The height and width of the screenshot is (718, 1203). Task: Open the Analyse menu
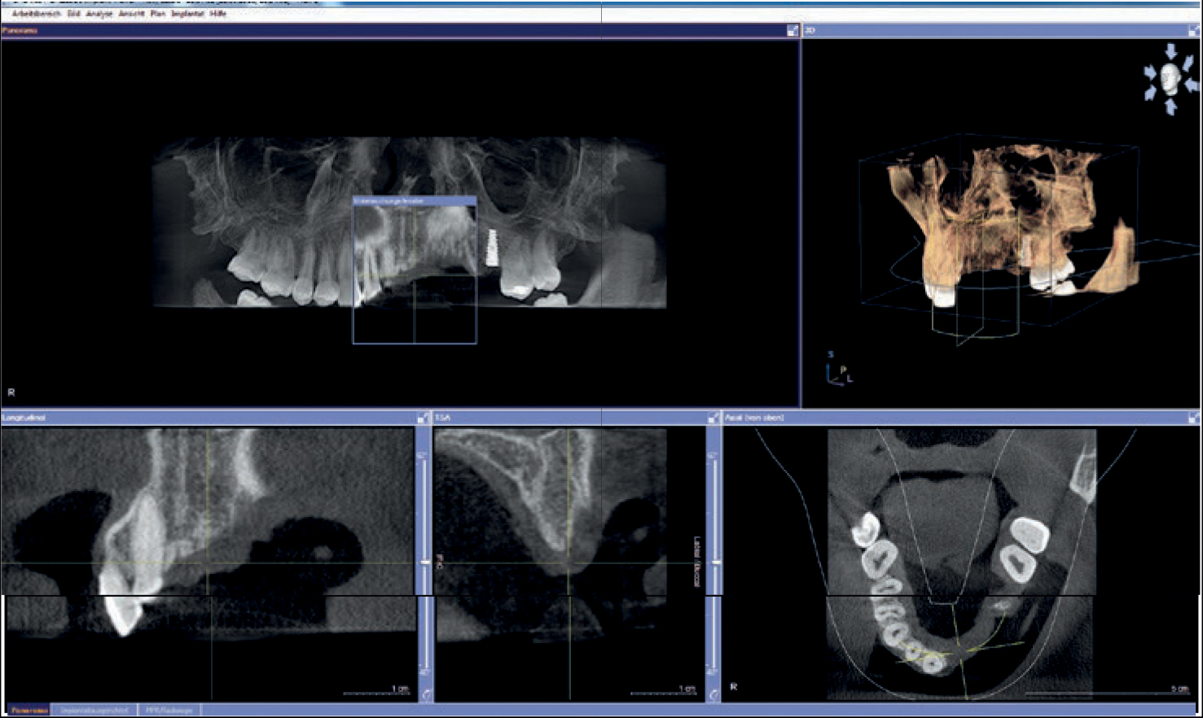point(99,14)
